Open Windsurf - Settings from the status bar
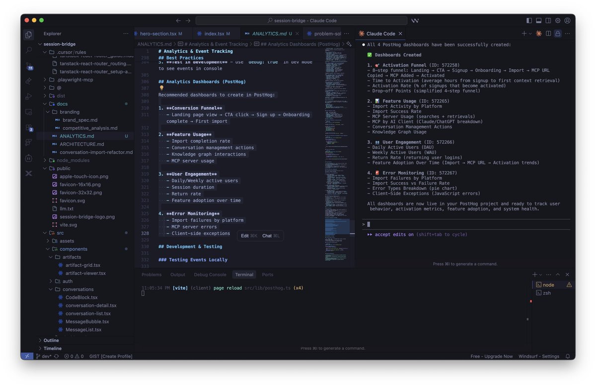This screenshot has width=596, height=387. 539,356
